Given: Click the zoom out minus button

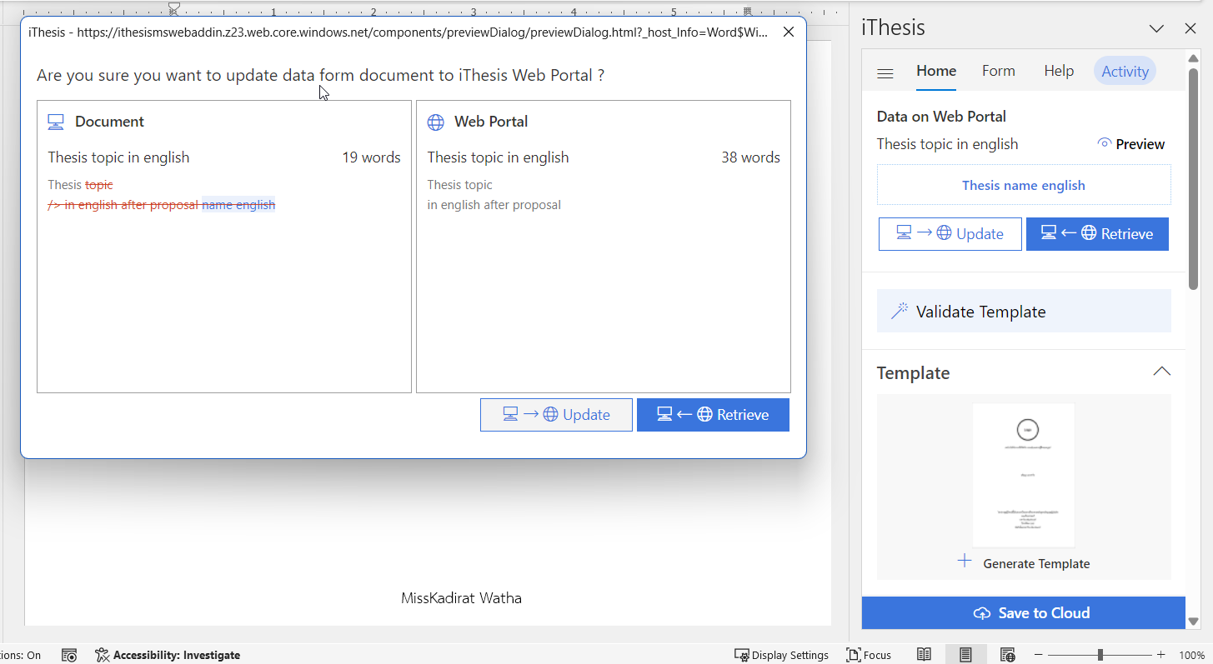Looking at the screenshot, I should coord(1038,656).
